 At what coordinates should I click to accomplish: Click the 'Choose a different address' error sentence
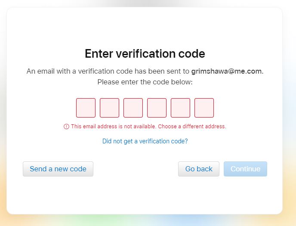pyautogui.click(x=192, y=127)
